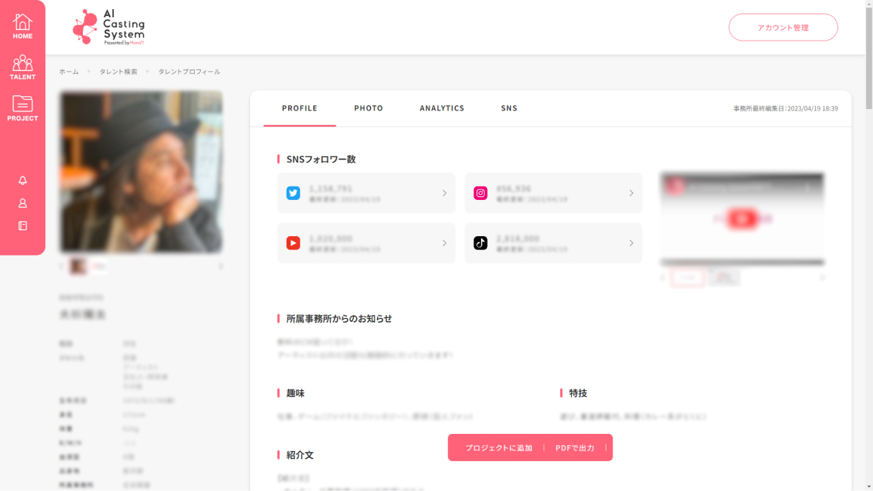The height and width of the screenshot is (491, 873).
Task: Click the HOME icon in sidebar
Action: [x=23, y=26]
